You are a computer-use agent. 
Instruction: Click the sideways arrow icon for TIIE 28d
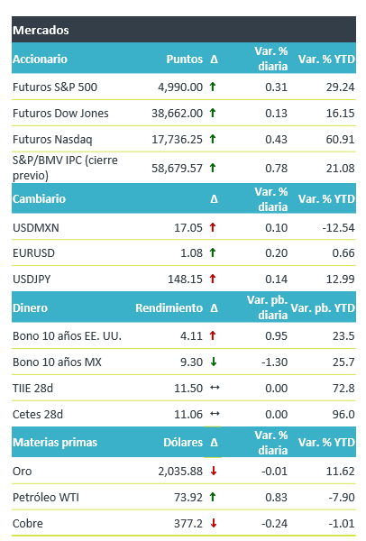(x=215, y=388)
